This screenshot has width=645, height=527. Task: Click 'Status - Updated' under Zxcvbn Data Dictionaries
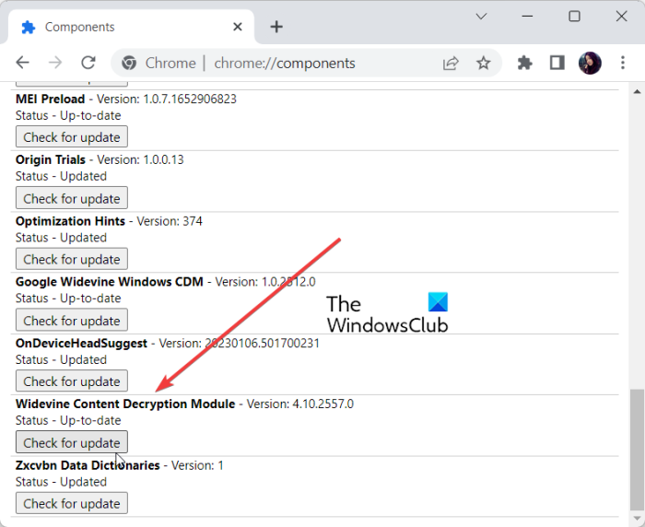point(62,482)
